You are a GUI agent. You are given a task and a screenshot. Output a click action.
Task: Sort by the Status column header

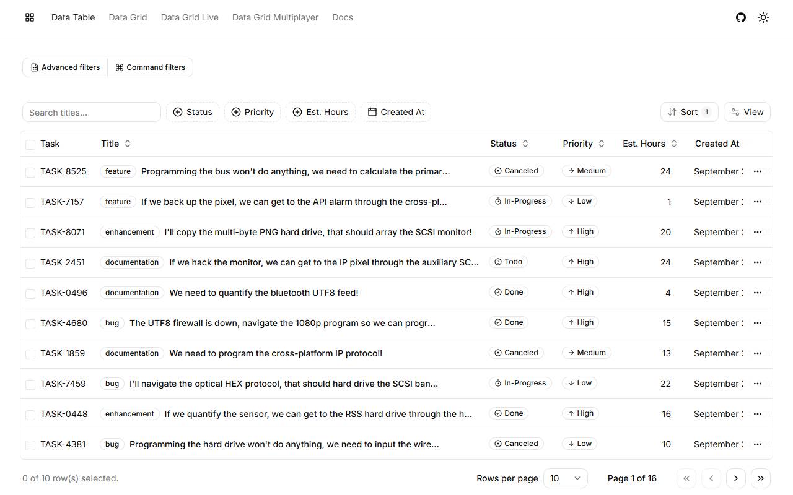point(509,144)
